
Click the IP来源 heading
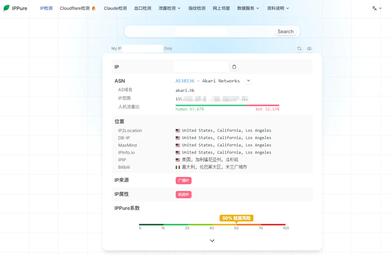point(122,180)
